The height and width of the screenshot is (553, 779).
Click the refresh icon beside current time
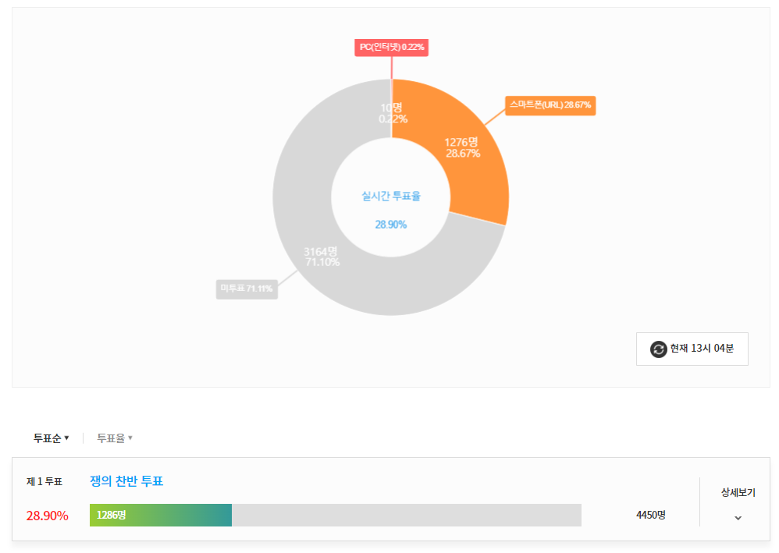coord(659,349)
